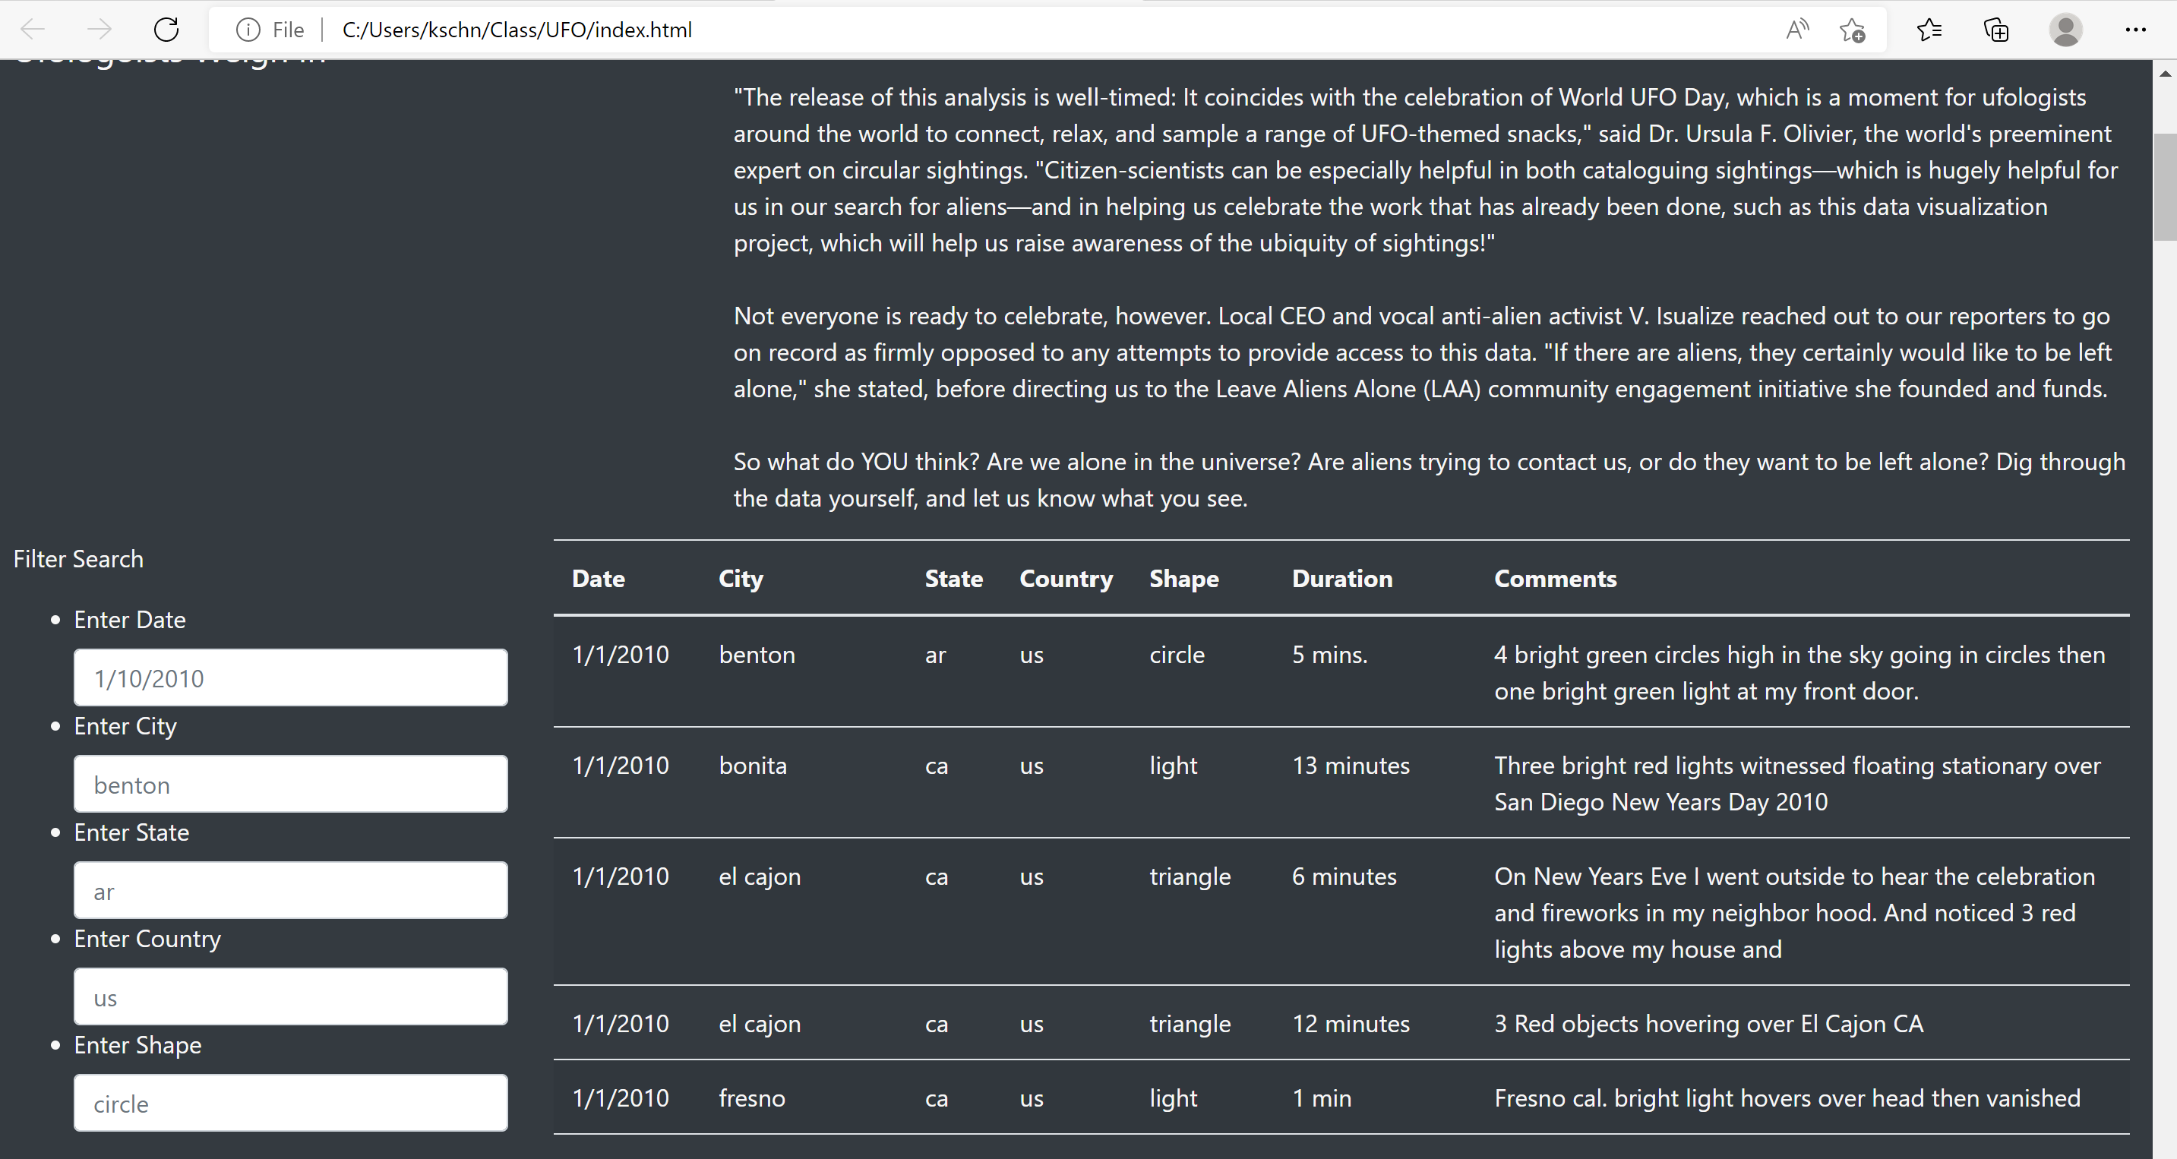Image resolution: width=2177 pixels, height=1159 pixels.
Task: Click the address bar URL
Action: pos(517,30)
